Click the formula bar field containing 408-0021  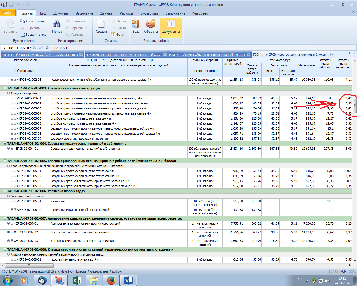[195, 48]
